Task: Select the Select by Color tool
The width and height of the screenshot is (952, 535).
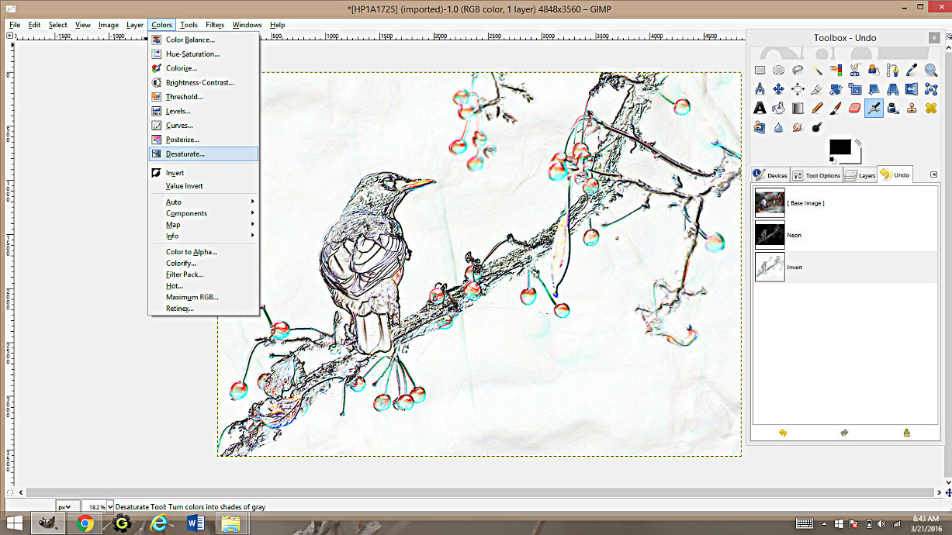Action: (836, 70)
